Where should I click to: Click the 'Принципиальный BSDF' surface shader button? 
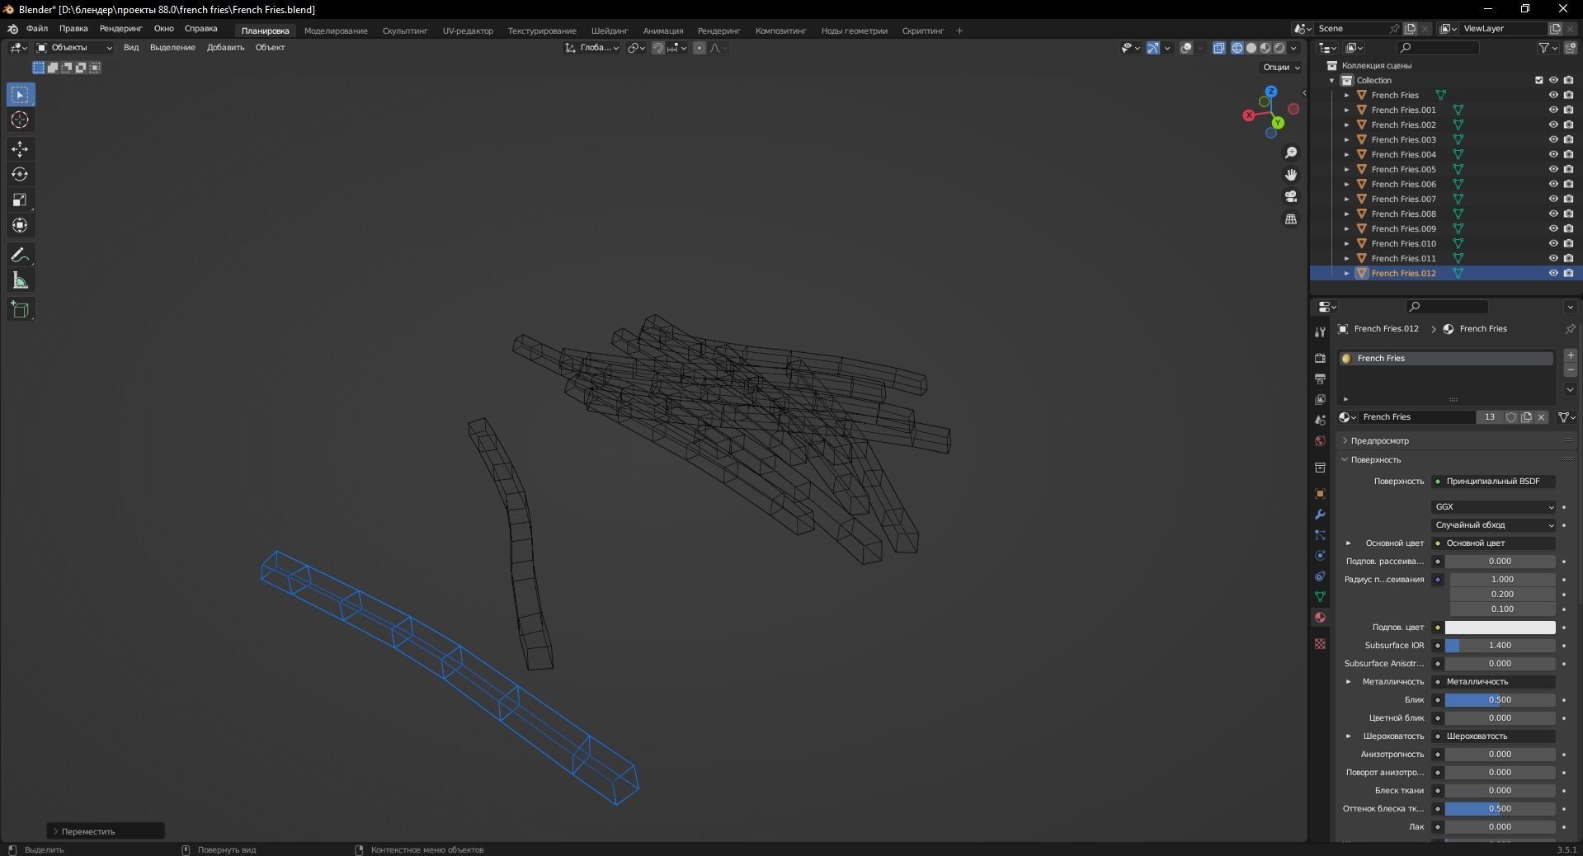(x=1494, y=482)
